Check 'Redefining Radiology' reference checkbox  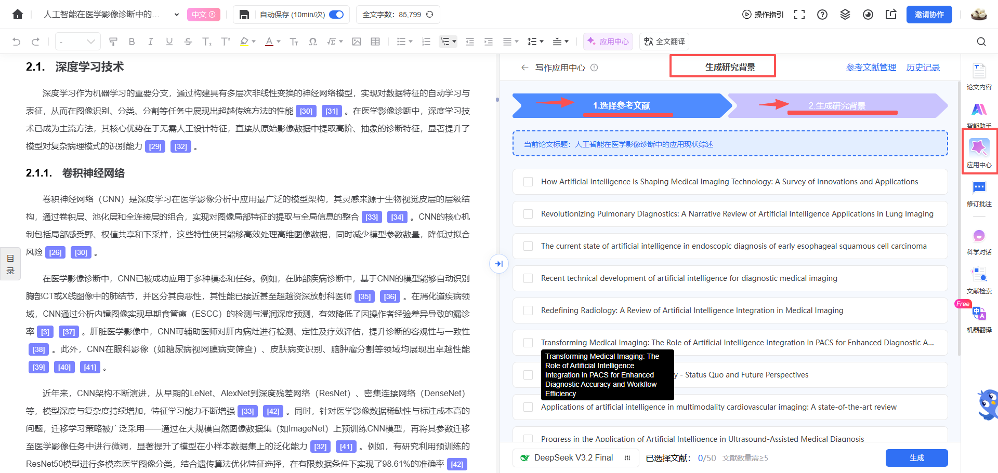(x=528, y=310)
